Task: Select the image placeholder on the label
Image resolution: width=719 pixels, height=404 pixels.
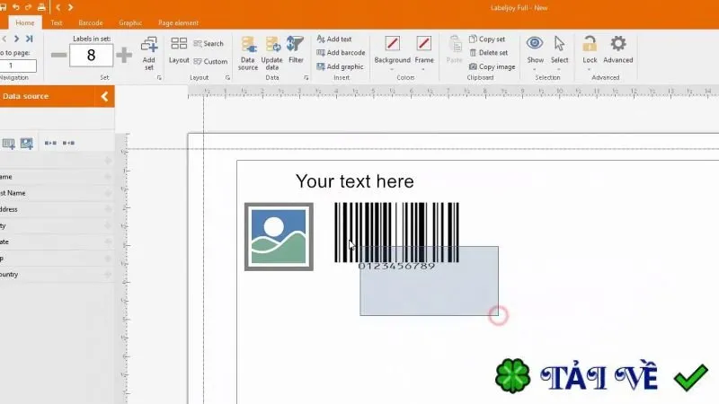Action: pos(279,237)
